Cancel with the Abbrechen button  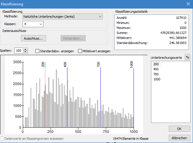(x=179, y=138)
